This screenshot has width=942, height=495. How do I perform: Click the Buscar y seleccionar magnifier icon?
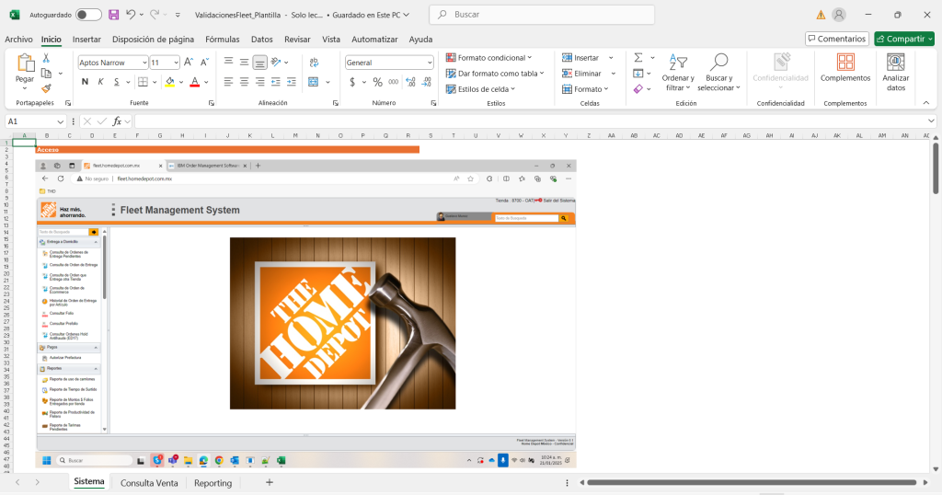coord(718,62)
